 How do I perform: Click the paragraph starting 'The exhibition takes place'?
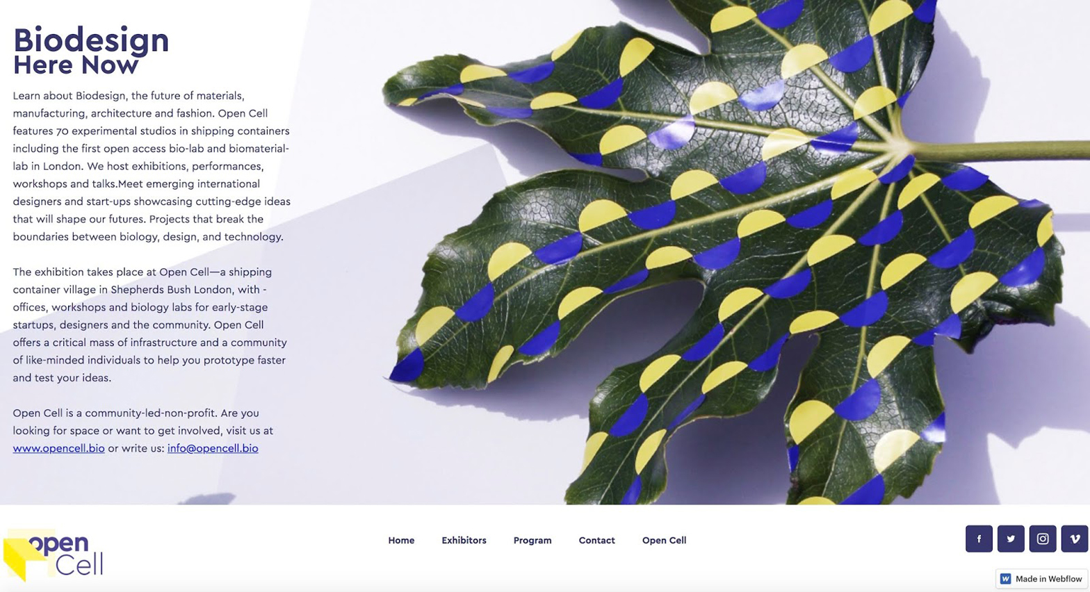point(149,324)
